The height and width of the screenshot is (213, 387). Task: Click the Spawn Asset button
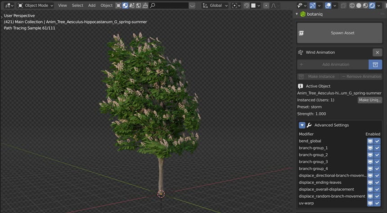coord(340,33)
